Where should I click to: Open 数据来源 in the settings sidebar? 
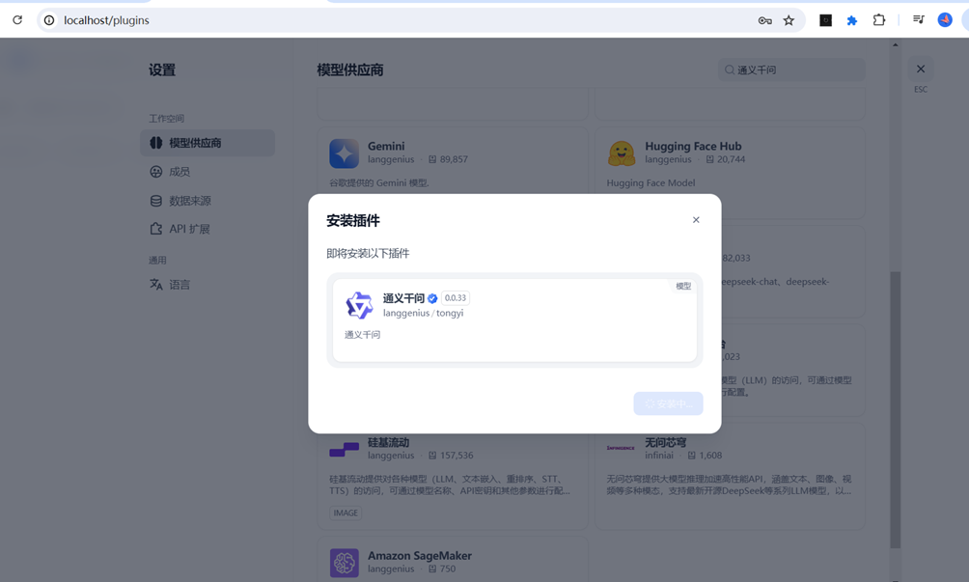pyautogui.click(x=208, y=201)
